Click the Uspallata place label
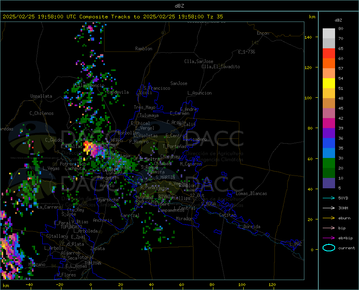This screenshot has width=359, height=290. [41, 96]
